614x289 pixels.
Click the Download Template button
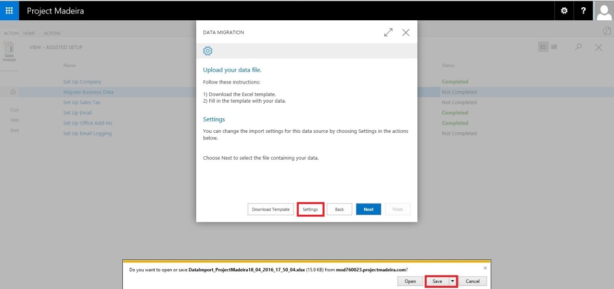click(271, 210)
